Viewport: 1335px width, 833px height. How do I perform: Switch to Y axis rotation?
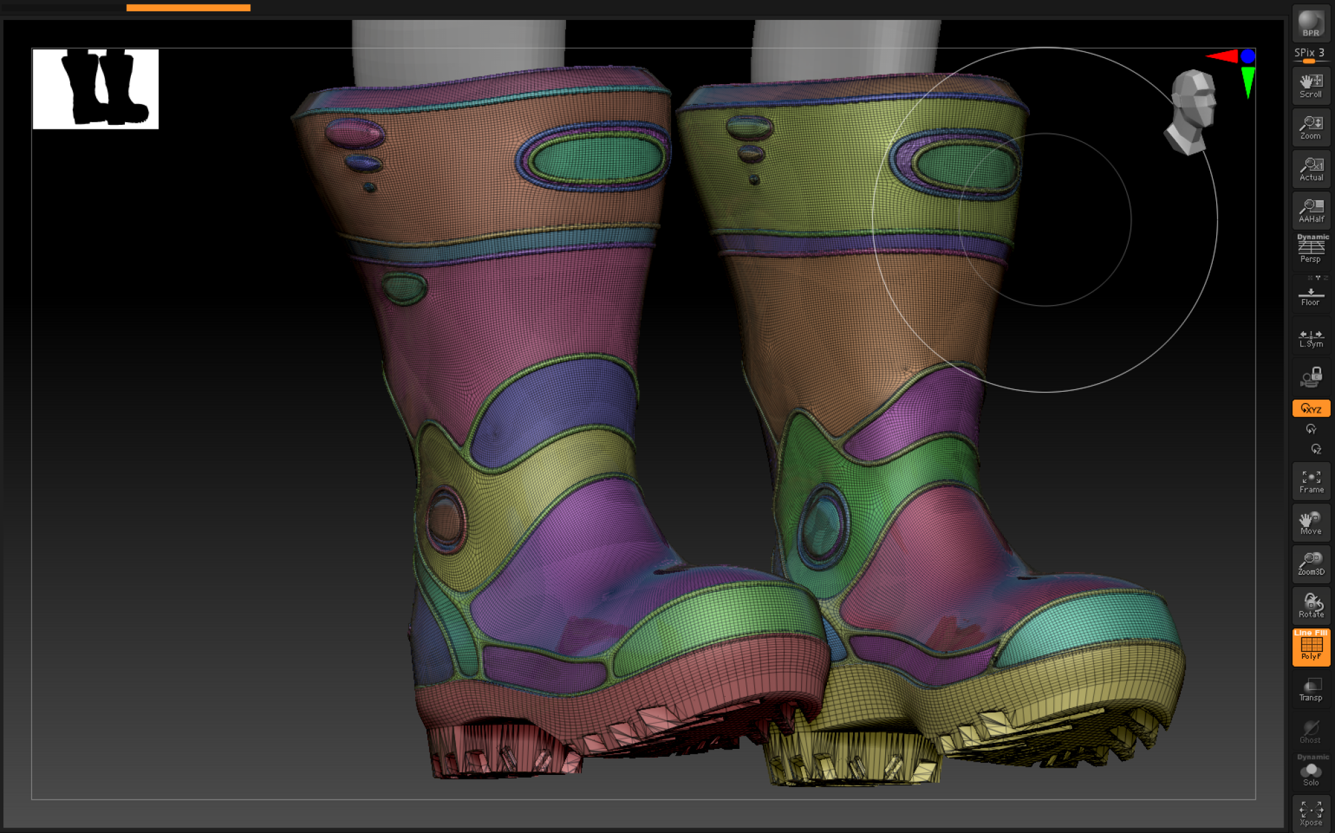pyautogui.click(x=1311, y=429)
